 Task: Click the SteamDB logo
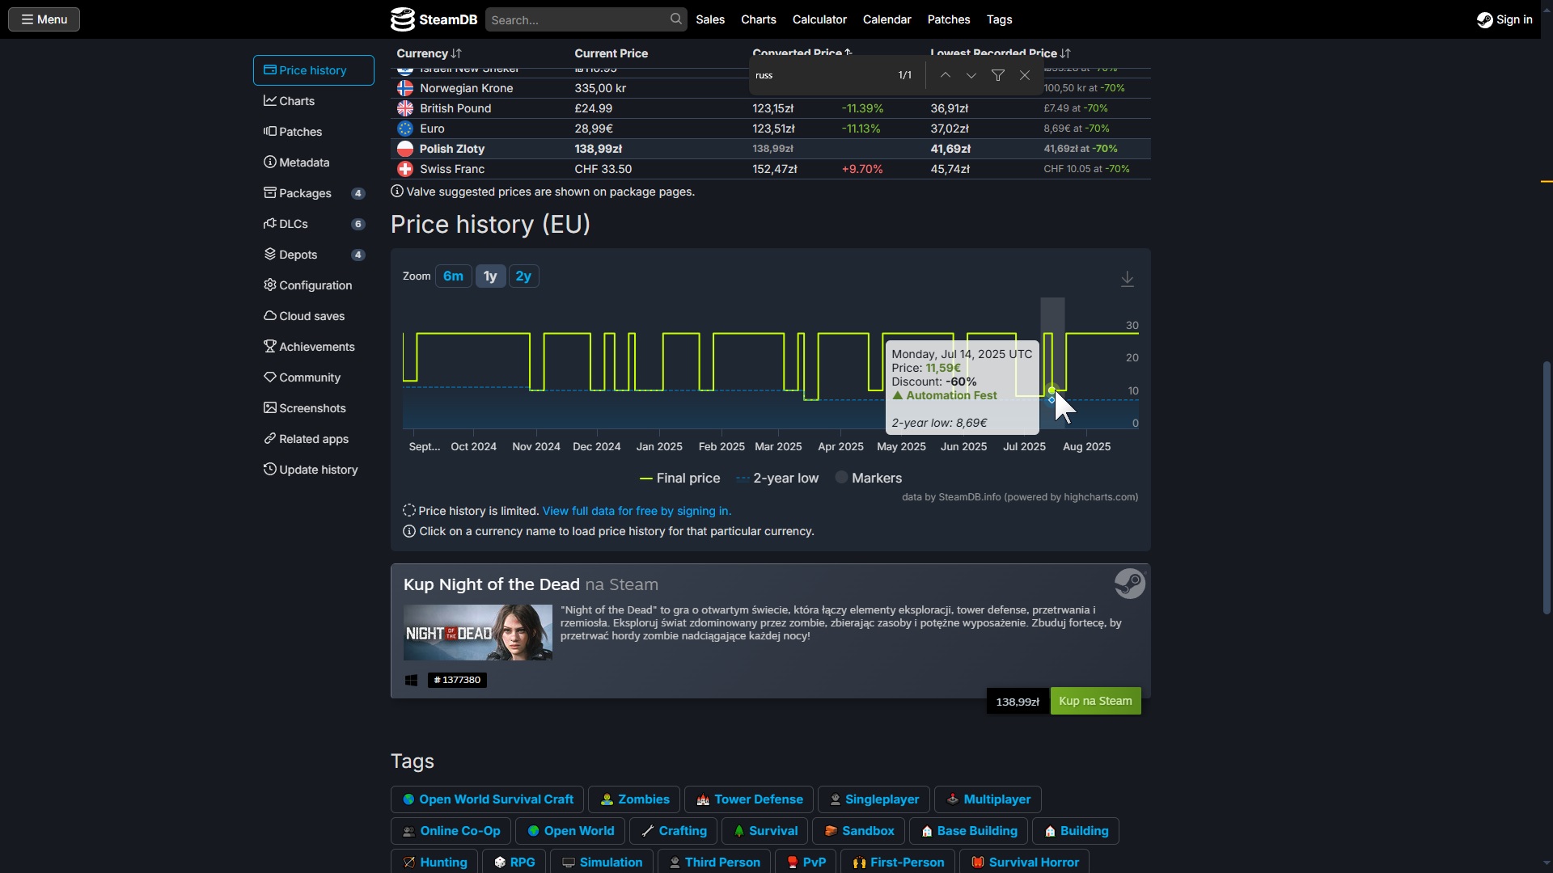(434, 19)
